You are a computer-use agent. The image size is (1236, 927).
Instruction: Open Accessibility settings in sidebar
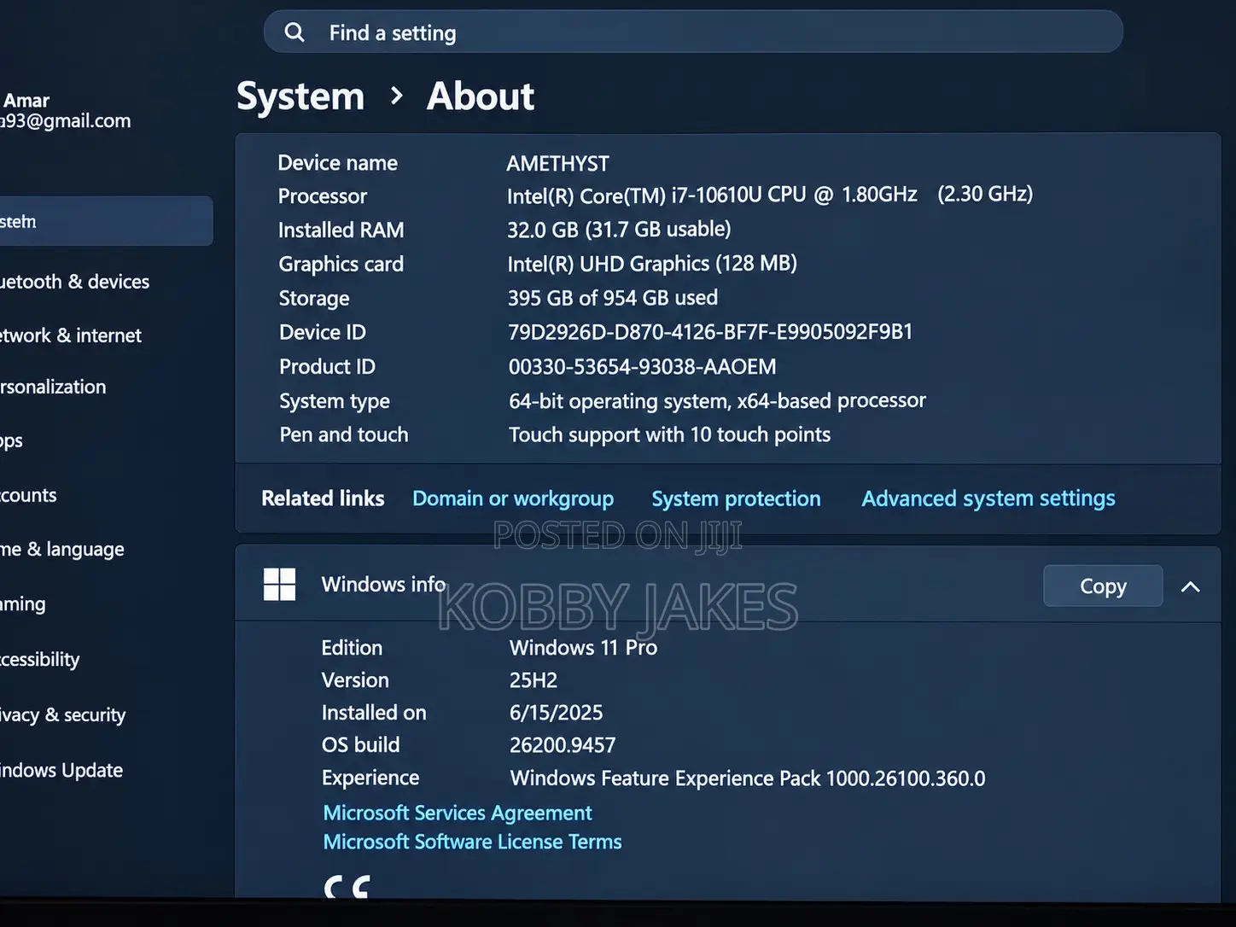[x=40, y=659]
